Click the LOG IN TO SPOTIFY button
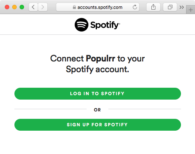The width and height of the screenshot is (195, 154). point(98,94)
